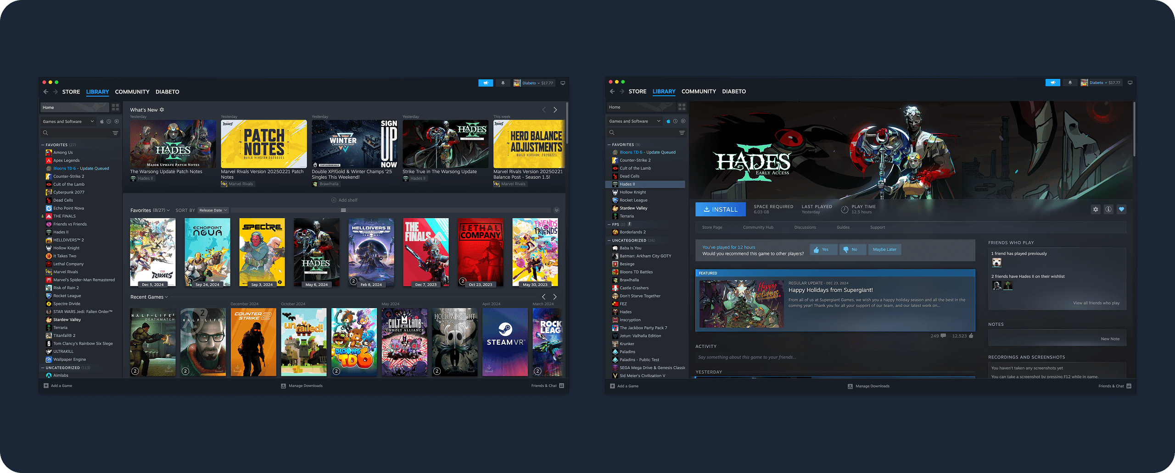Open STORE tab in left window
Image resolution: width=1175 pixels, height=473 pixels.
[x=71, y=92]
